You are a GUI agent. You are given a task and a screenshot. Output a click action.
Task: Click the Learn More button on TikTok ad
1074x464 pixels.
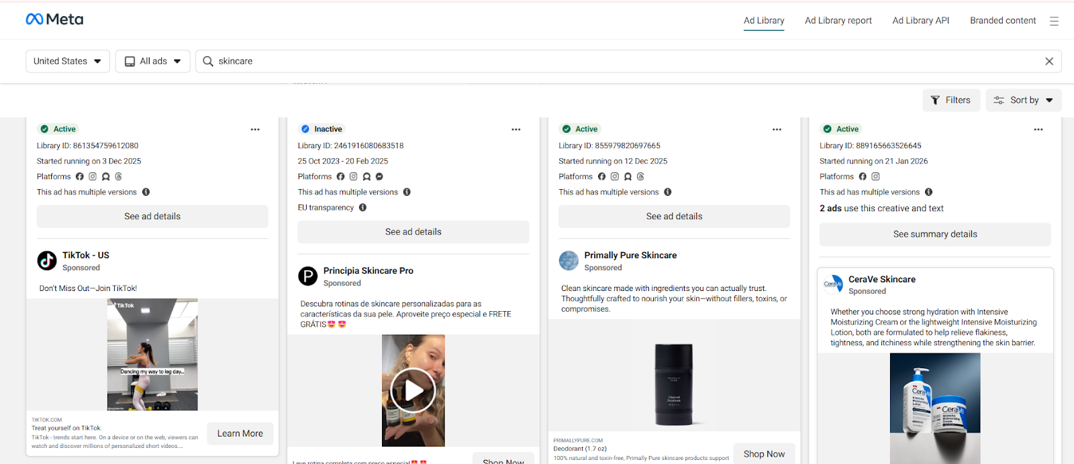point(240,434)
